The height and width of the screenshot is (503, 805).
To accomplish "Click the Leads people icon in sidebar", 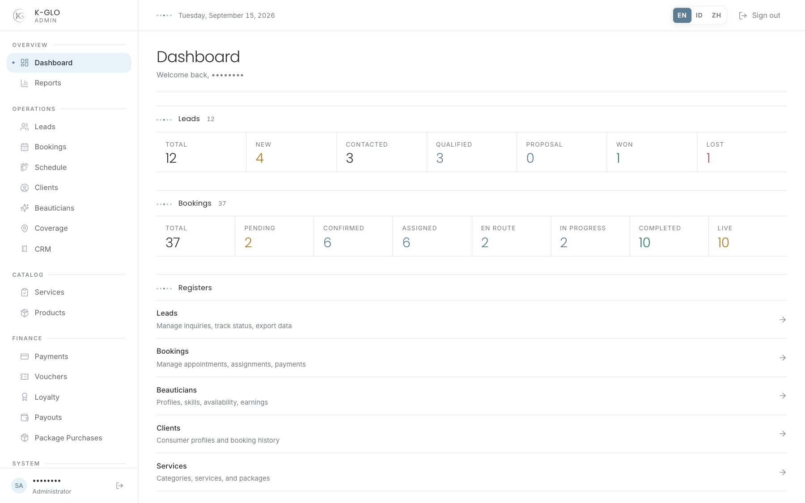I will (25, 127).
